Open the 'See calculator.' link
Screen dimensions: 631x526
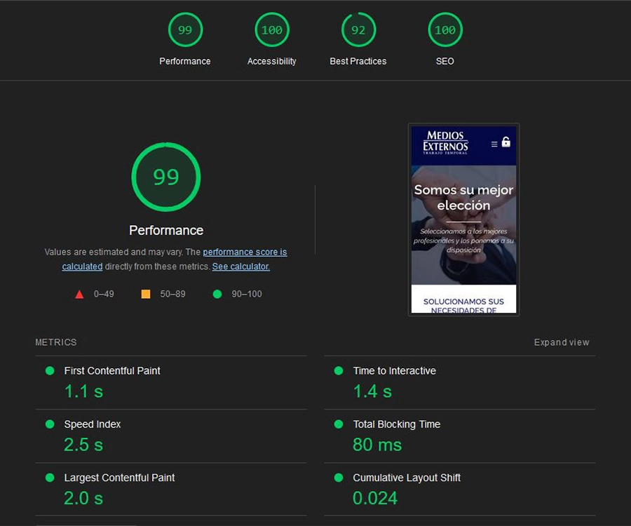click(241, 267)
